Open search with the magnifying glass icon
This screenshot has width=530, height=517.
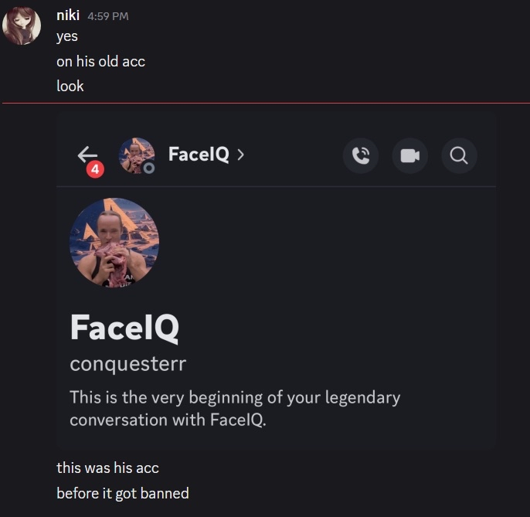click(x=458, y=155)
